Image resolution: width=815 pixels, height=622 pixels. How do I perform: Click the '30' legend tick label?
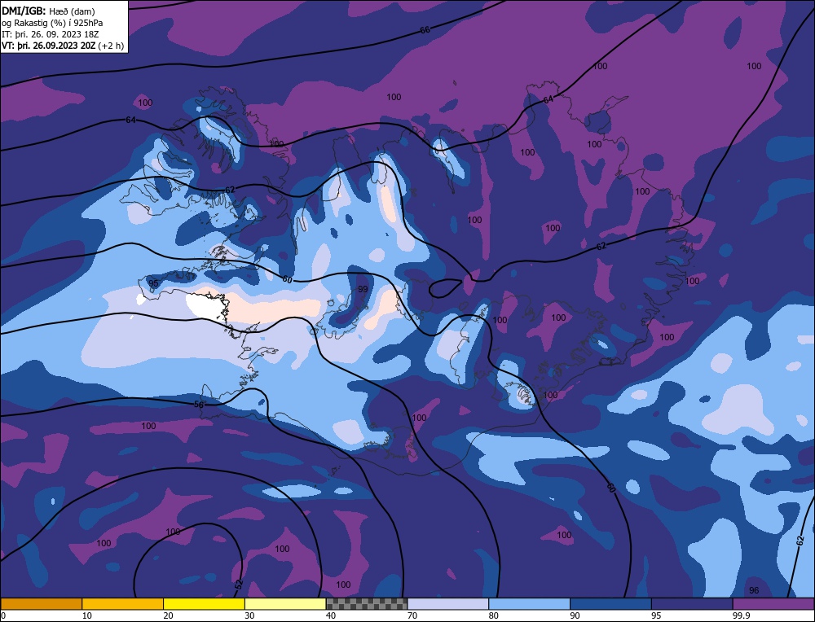[x=249, y=615]
